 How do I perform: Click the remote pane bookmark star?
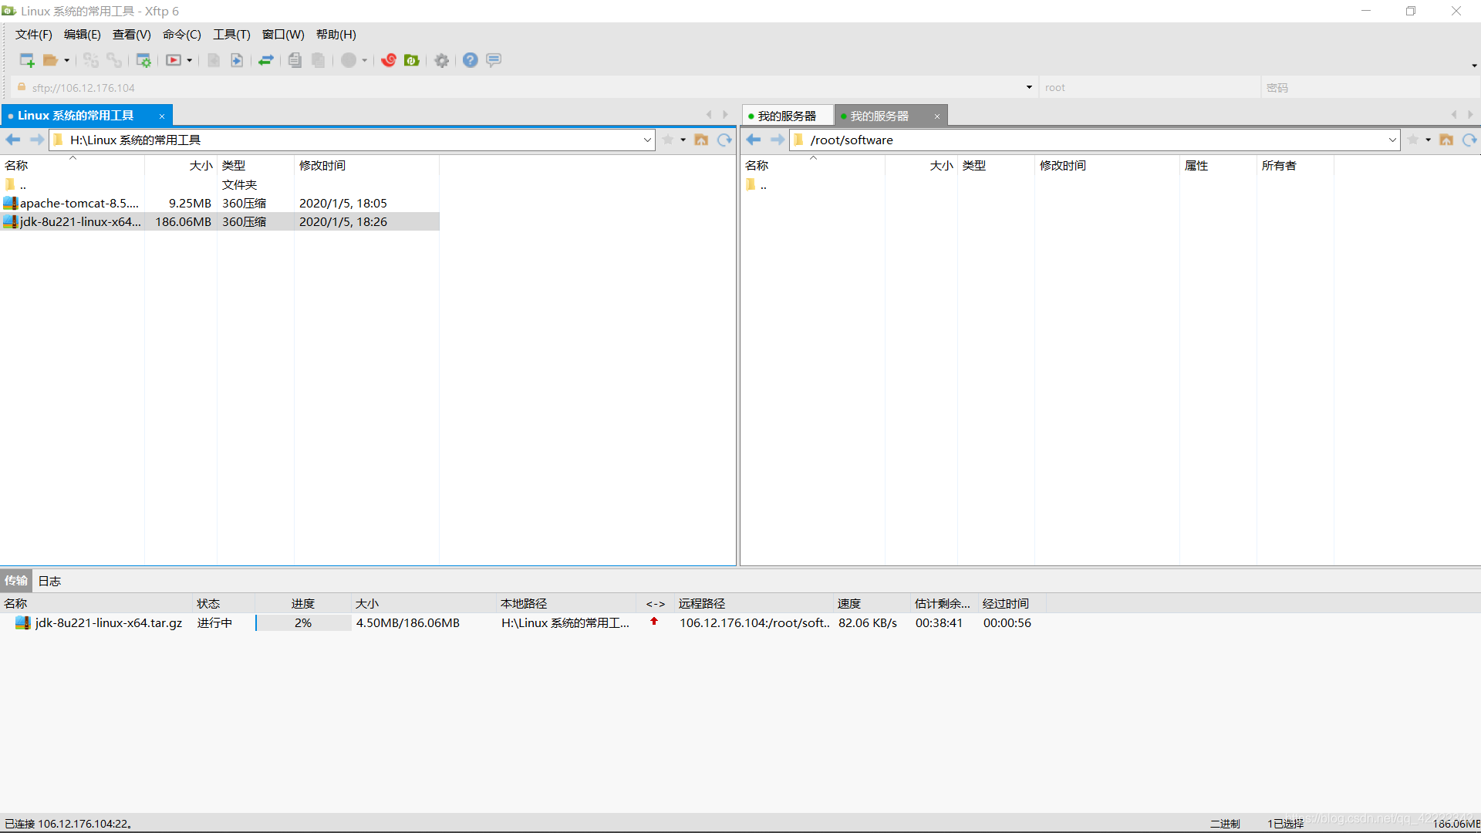pos(1413,140)
